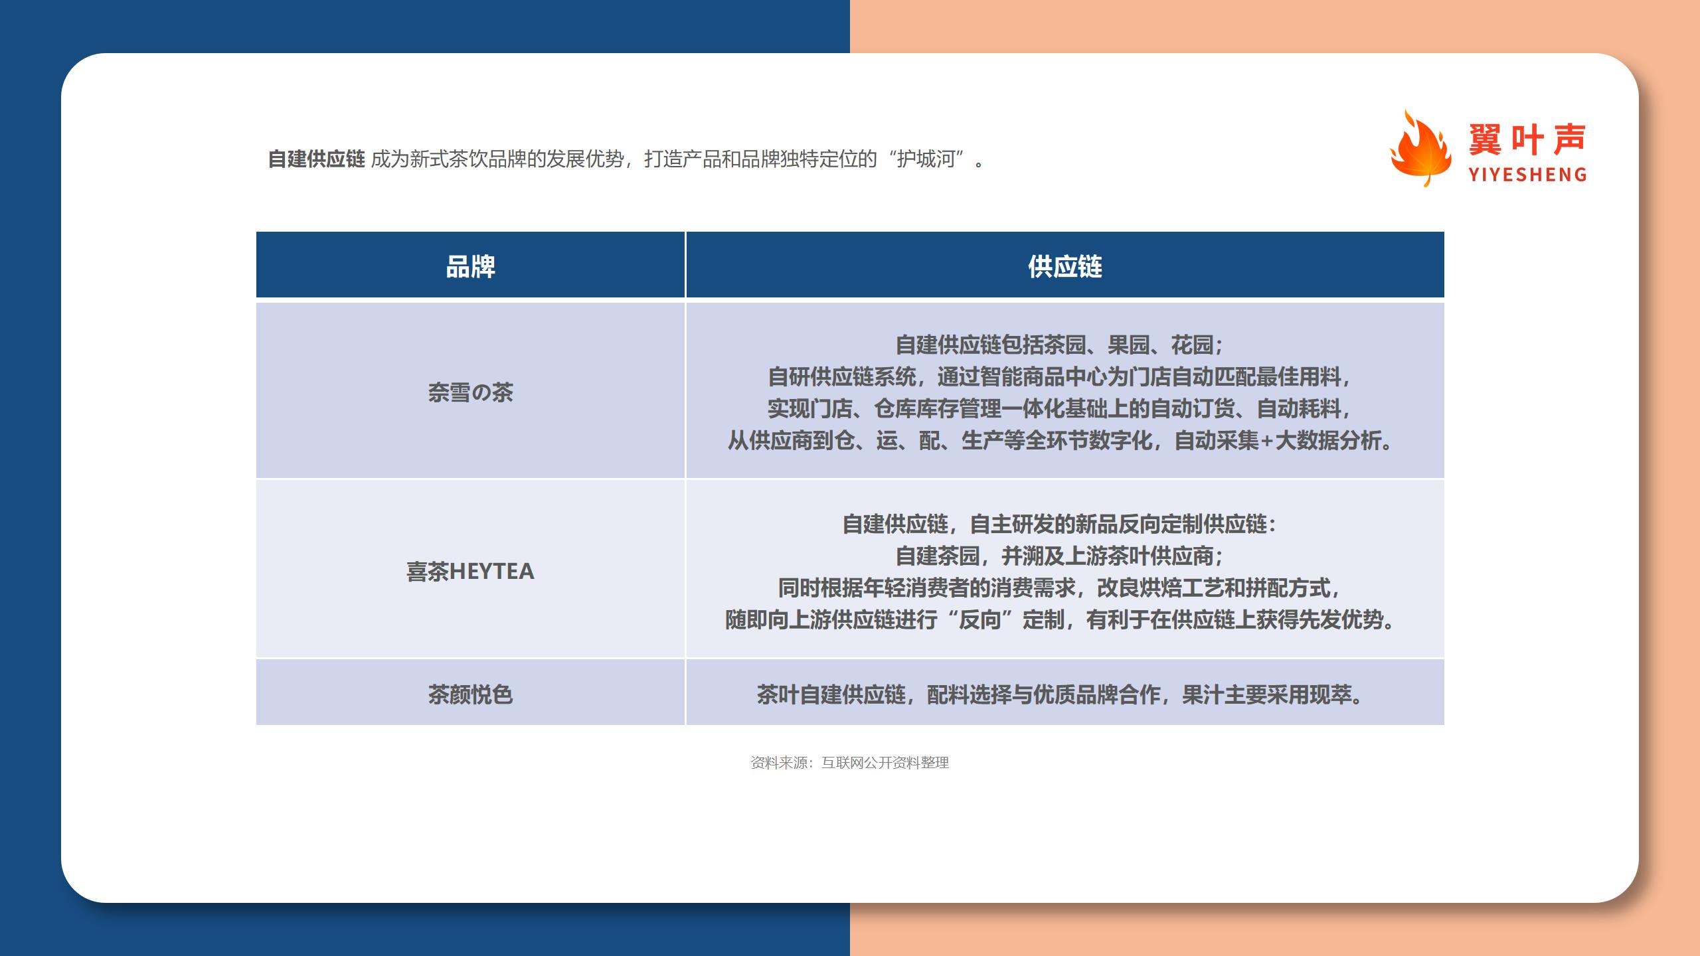1700x956 pixels.
Task: Select the bold 自建供应链 heading text
Action: point(316,159)
